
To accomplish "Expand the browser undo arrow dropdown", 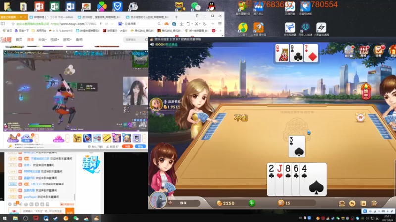I will tap(191, 24).
